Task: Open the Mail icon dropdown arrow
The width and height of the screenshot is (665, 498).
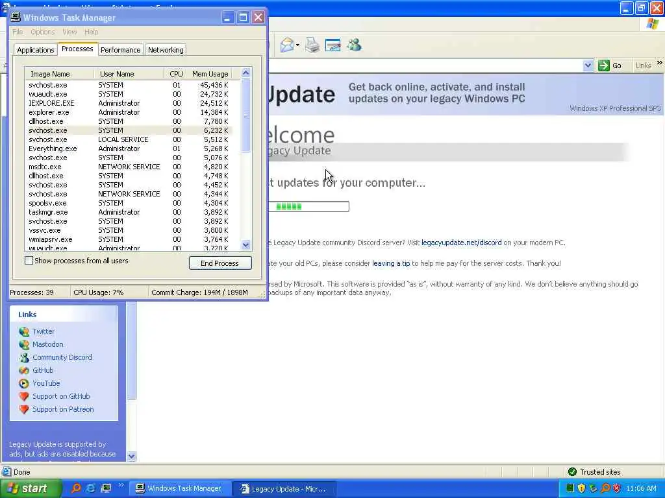Action: click(x=297, y=45)
